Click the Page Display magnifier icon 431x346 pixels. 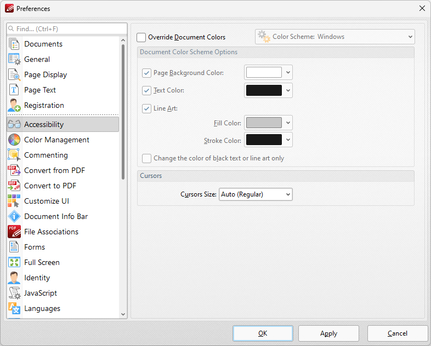(x=14, y=74)
